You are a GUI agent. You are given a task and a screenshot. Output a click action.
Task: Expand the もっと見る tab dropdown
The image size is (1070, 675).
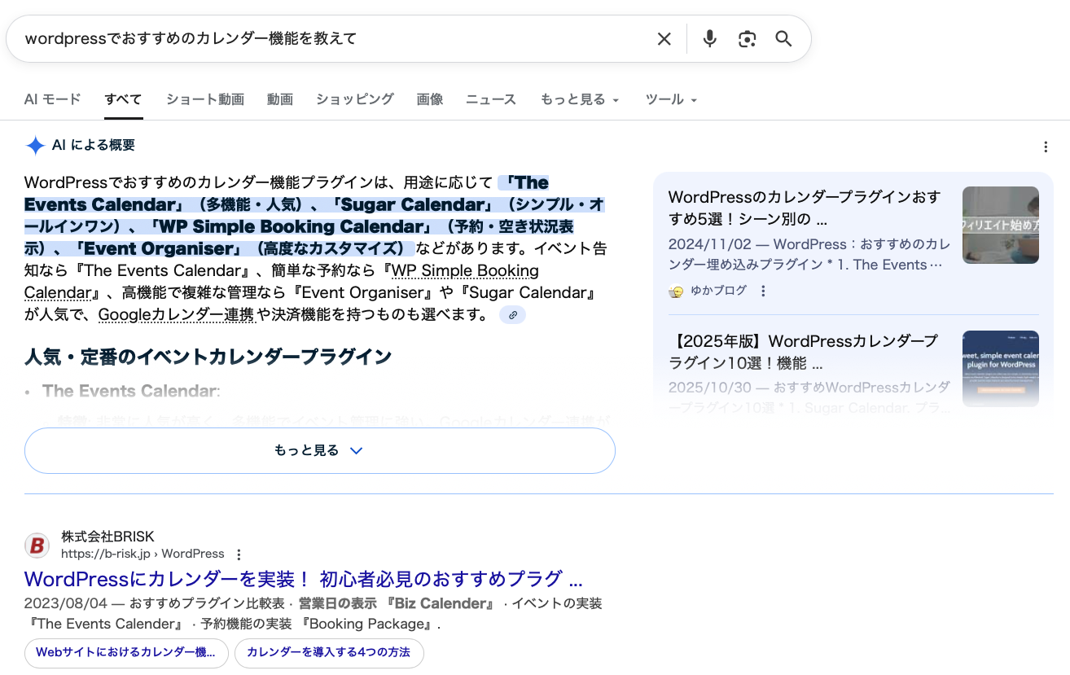pyautogui.click(x=580, y=99)
